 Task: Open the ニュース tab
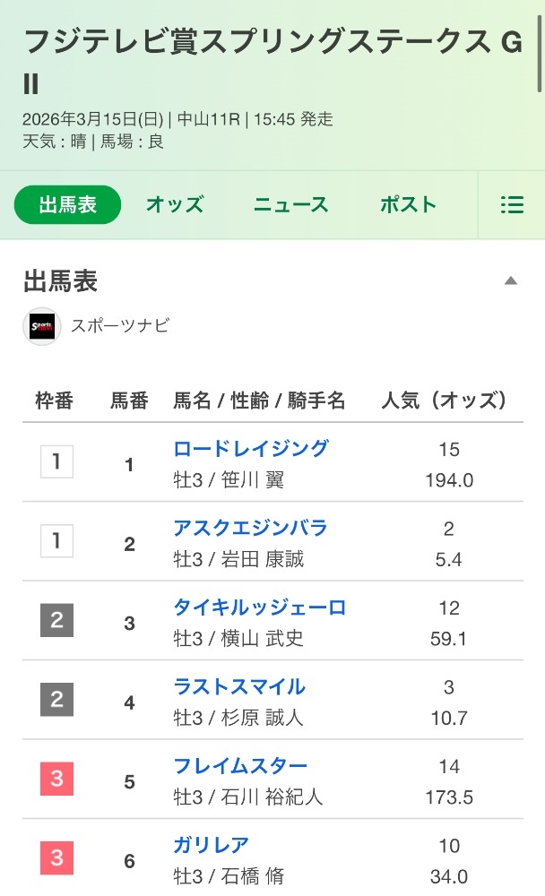tap(291, 205)
